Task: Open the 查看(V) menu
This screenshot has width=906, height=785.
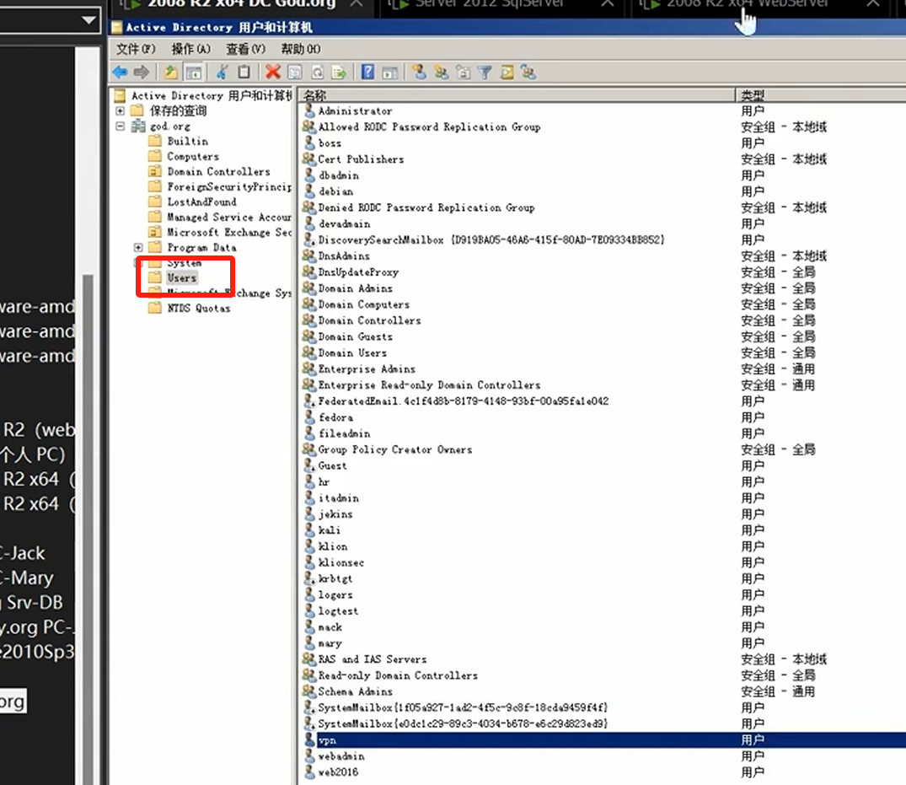Action: point(245,49)
